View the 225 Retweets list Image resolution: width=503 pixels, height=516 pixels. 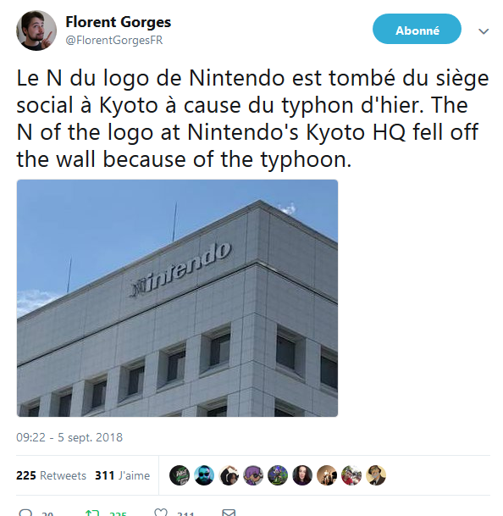pos(51,475)
